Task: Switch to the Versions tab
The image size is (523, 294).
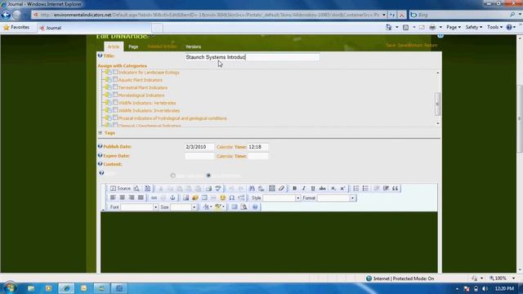Action: coord(193,47)
